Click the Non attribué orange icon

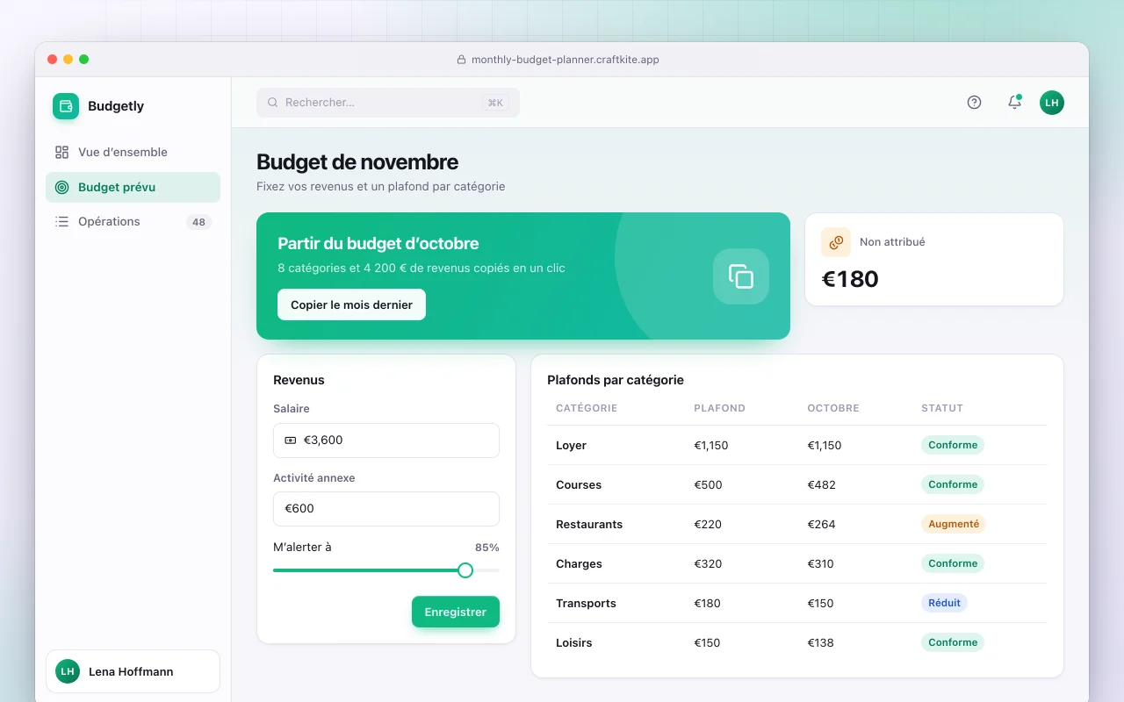836,242
